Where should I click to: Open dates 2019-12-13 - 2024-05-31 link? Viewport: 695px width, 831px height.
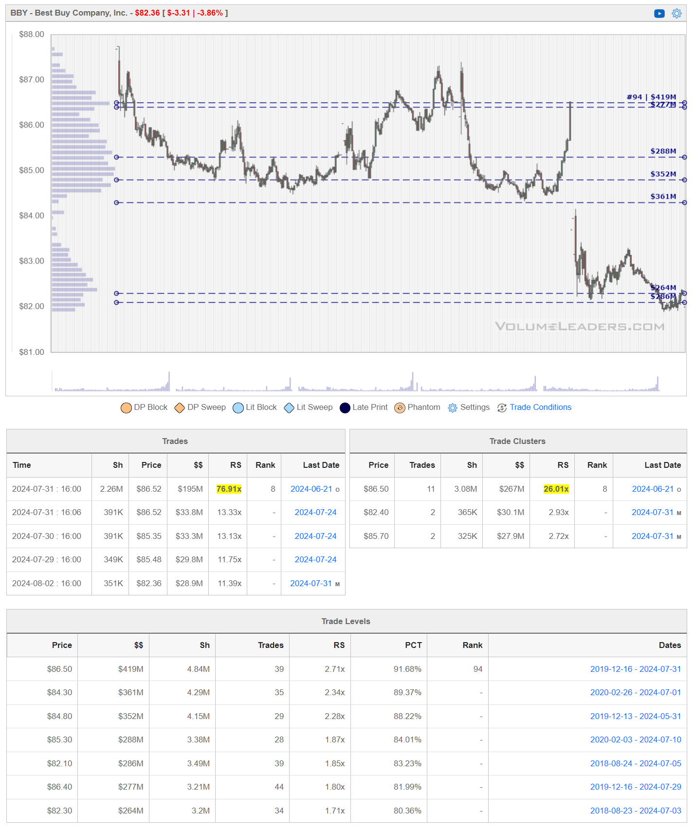point(636,716)
